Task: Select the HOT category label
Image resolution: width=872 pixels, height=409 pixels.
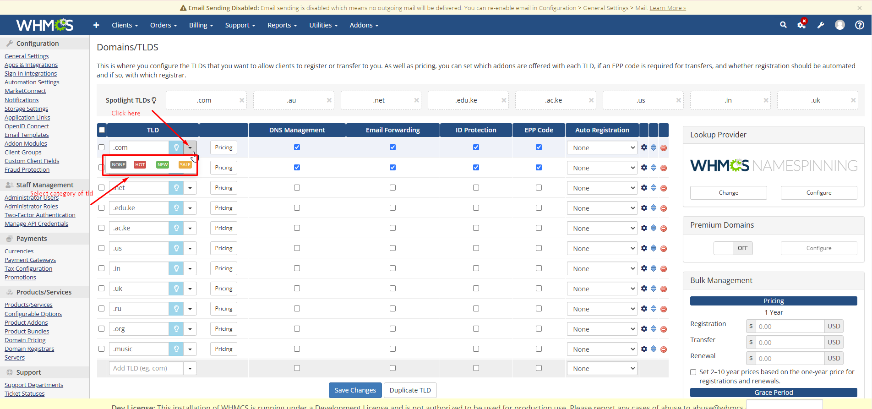Action: click(x=140, y=165)
